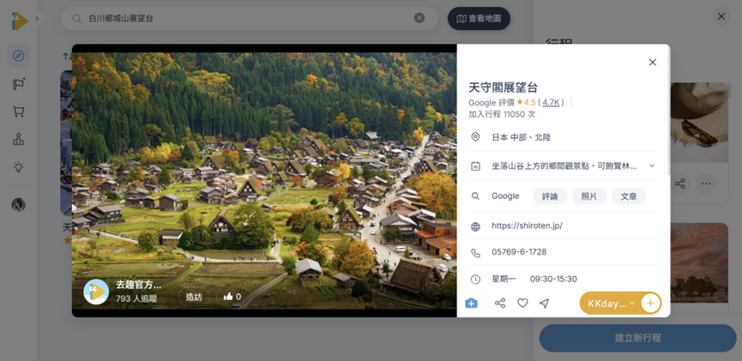Open the https://shiroten.jp/ website link
This screenshot has width=742, height=361.
point(527,226)
